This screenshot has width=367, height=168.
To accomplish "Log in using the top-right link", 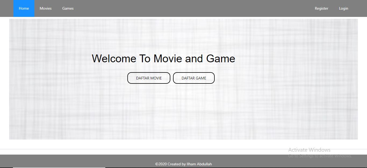I will coord(343,8).
